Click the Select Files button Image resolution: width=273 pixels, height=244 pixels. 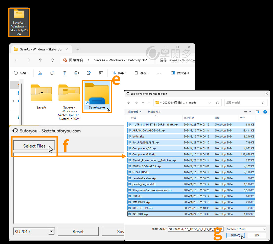click(x=34, y=145)
